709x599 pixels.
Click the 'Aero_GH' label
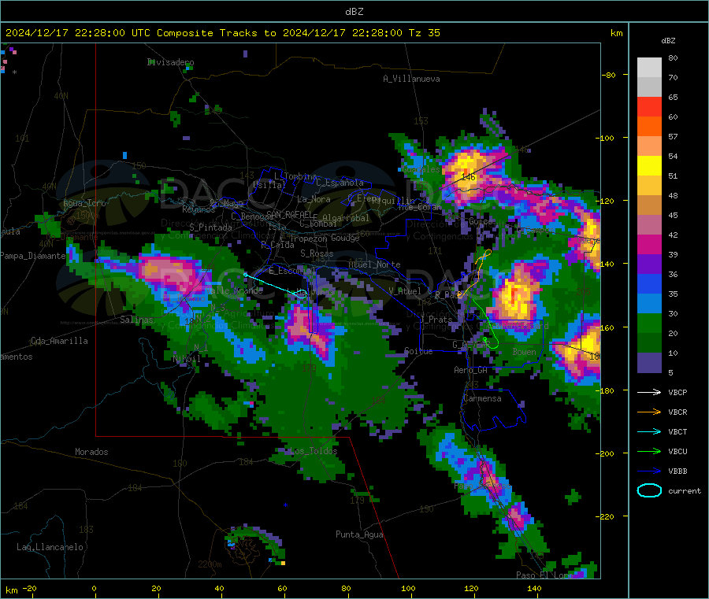(471, 370)
